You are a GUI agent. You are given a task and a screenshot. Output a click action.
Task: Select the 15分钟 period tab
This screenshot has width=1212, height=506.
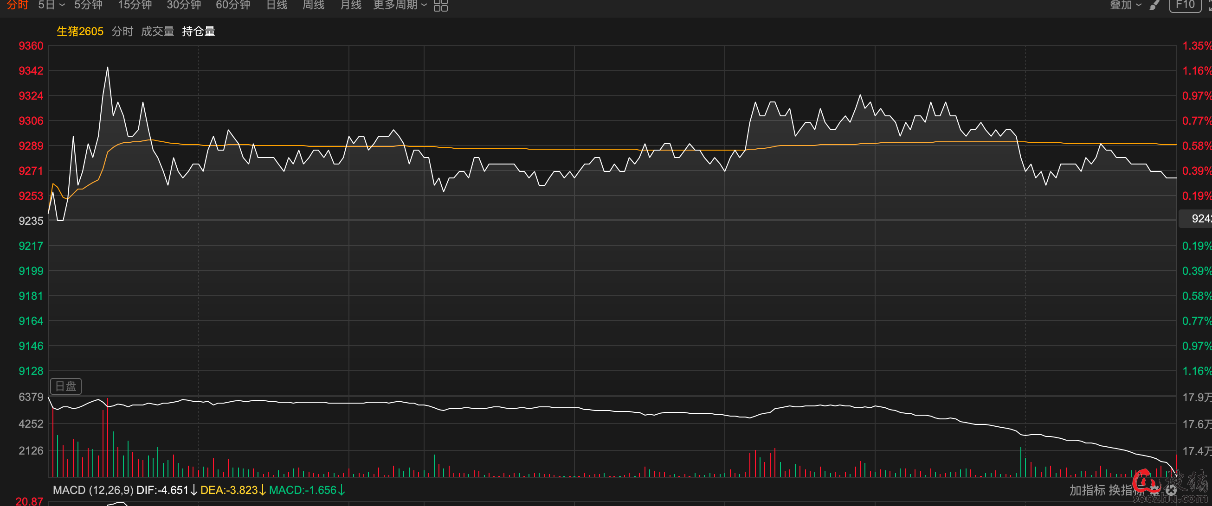135,5
